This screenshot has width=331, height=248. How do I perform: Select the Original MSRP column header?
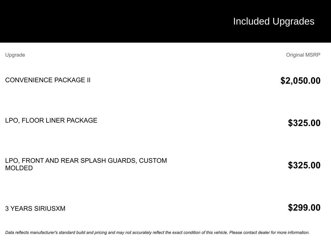click(x=303, y=55)
